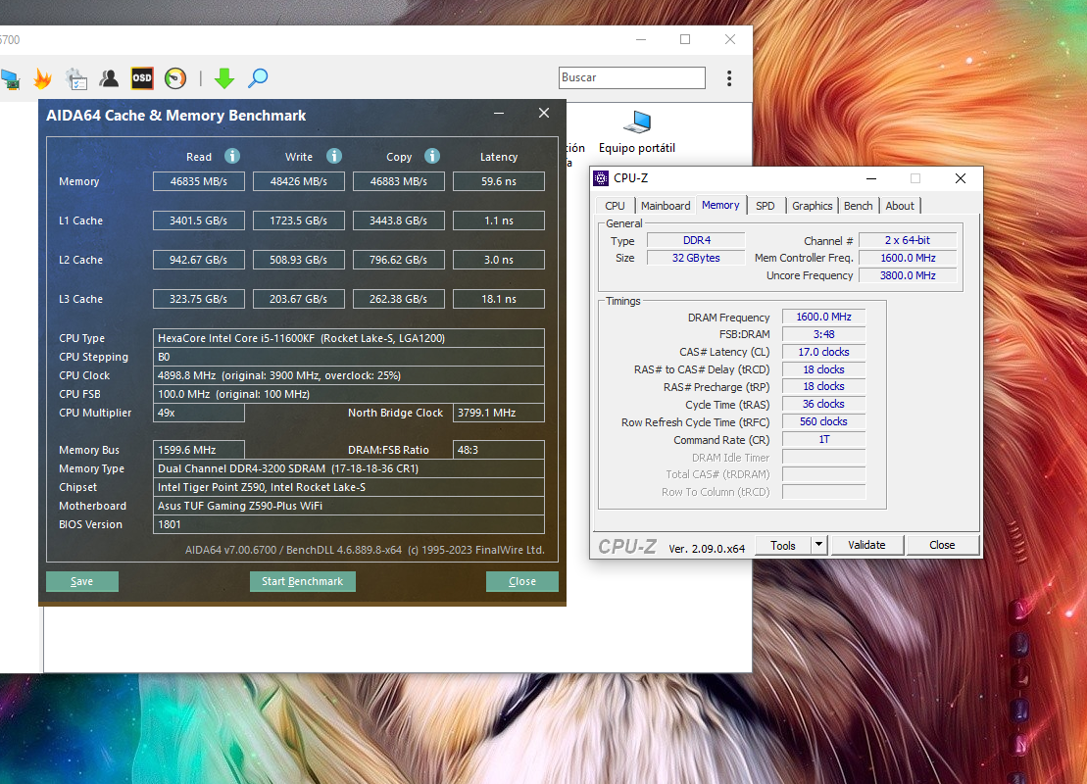Screen dimensions: 1087x784
Task: Click the Command Rate value 1T
Action: tap(823, 439)
